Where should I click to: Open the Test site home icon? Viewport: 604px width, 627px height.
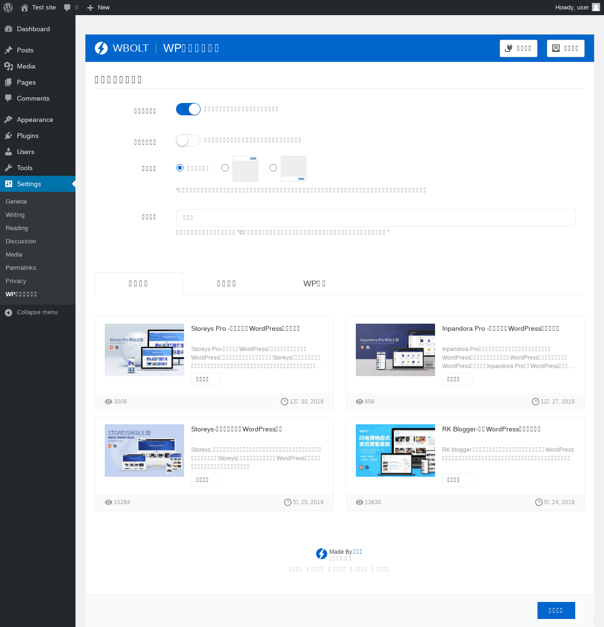click(x=25, y=8)
